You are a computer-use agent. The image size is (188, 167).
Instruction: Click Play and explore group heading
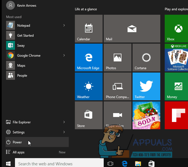click(176, 9)
